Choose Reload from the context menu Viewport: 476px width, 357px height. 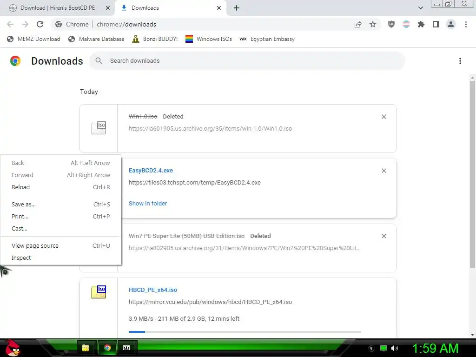pos(61,187)
